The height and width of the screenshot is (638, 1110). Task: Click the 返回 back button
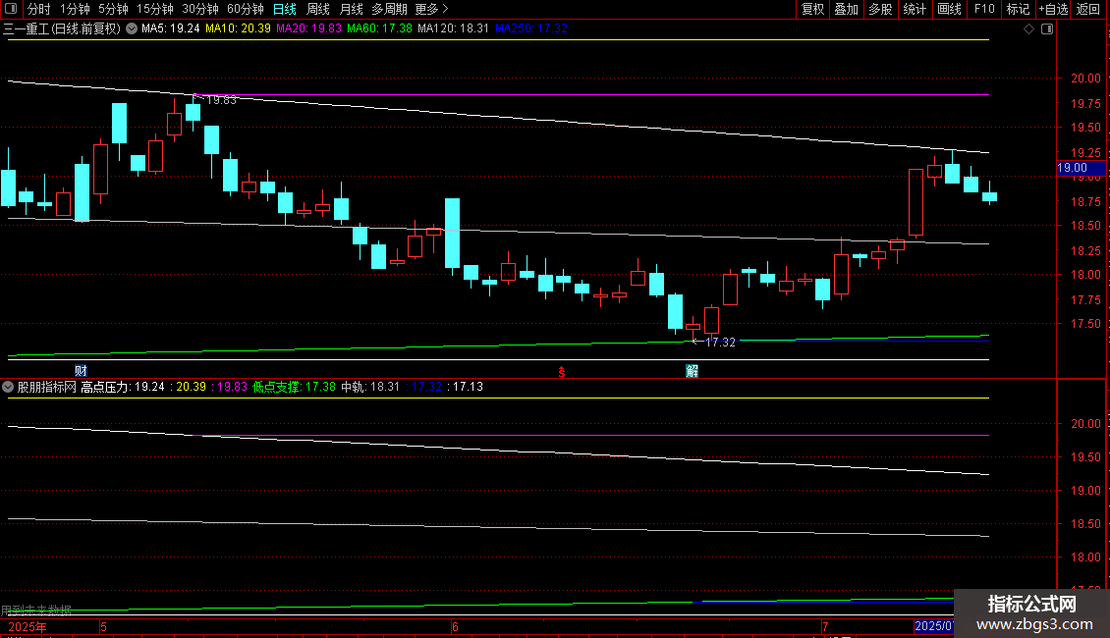click(1088, 9)
